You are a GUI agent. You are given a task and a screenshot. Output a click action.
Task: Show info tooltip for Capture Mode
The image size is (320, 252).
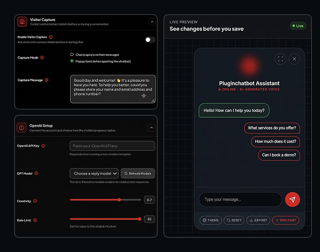coord(42,57)
